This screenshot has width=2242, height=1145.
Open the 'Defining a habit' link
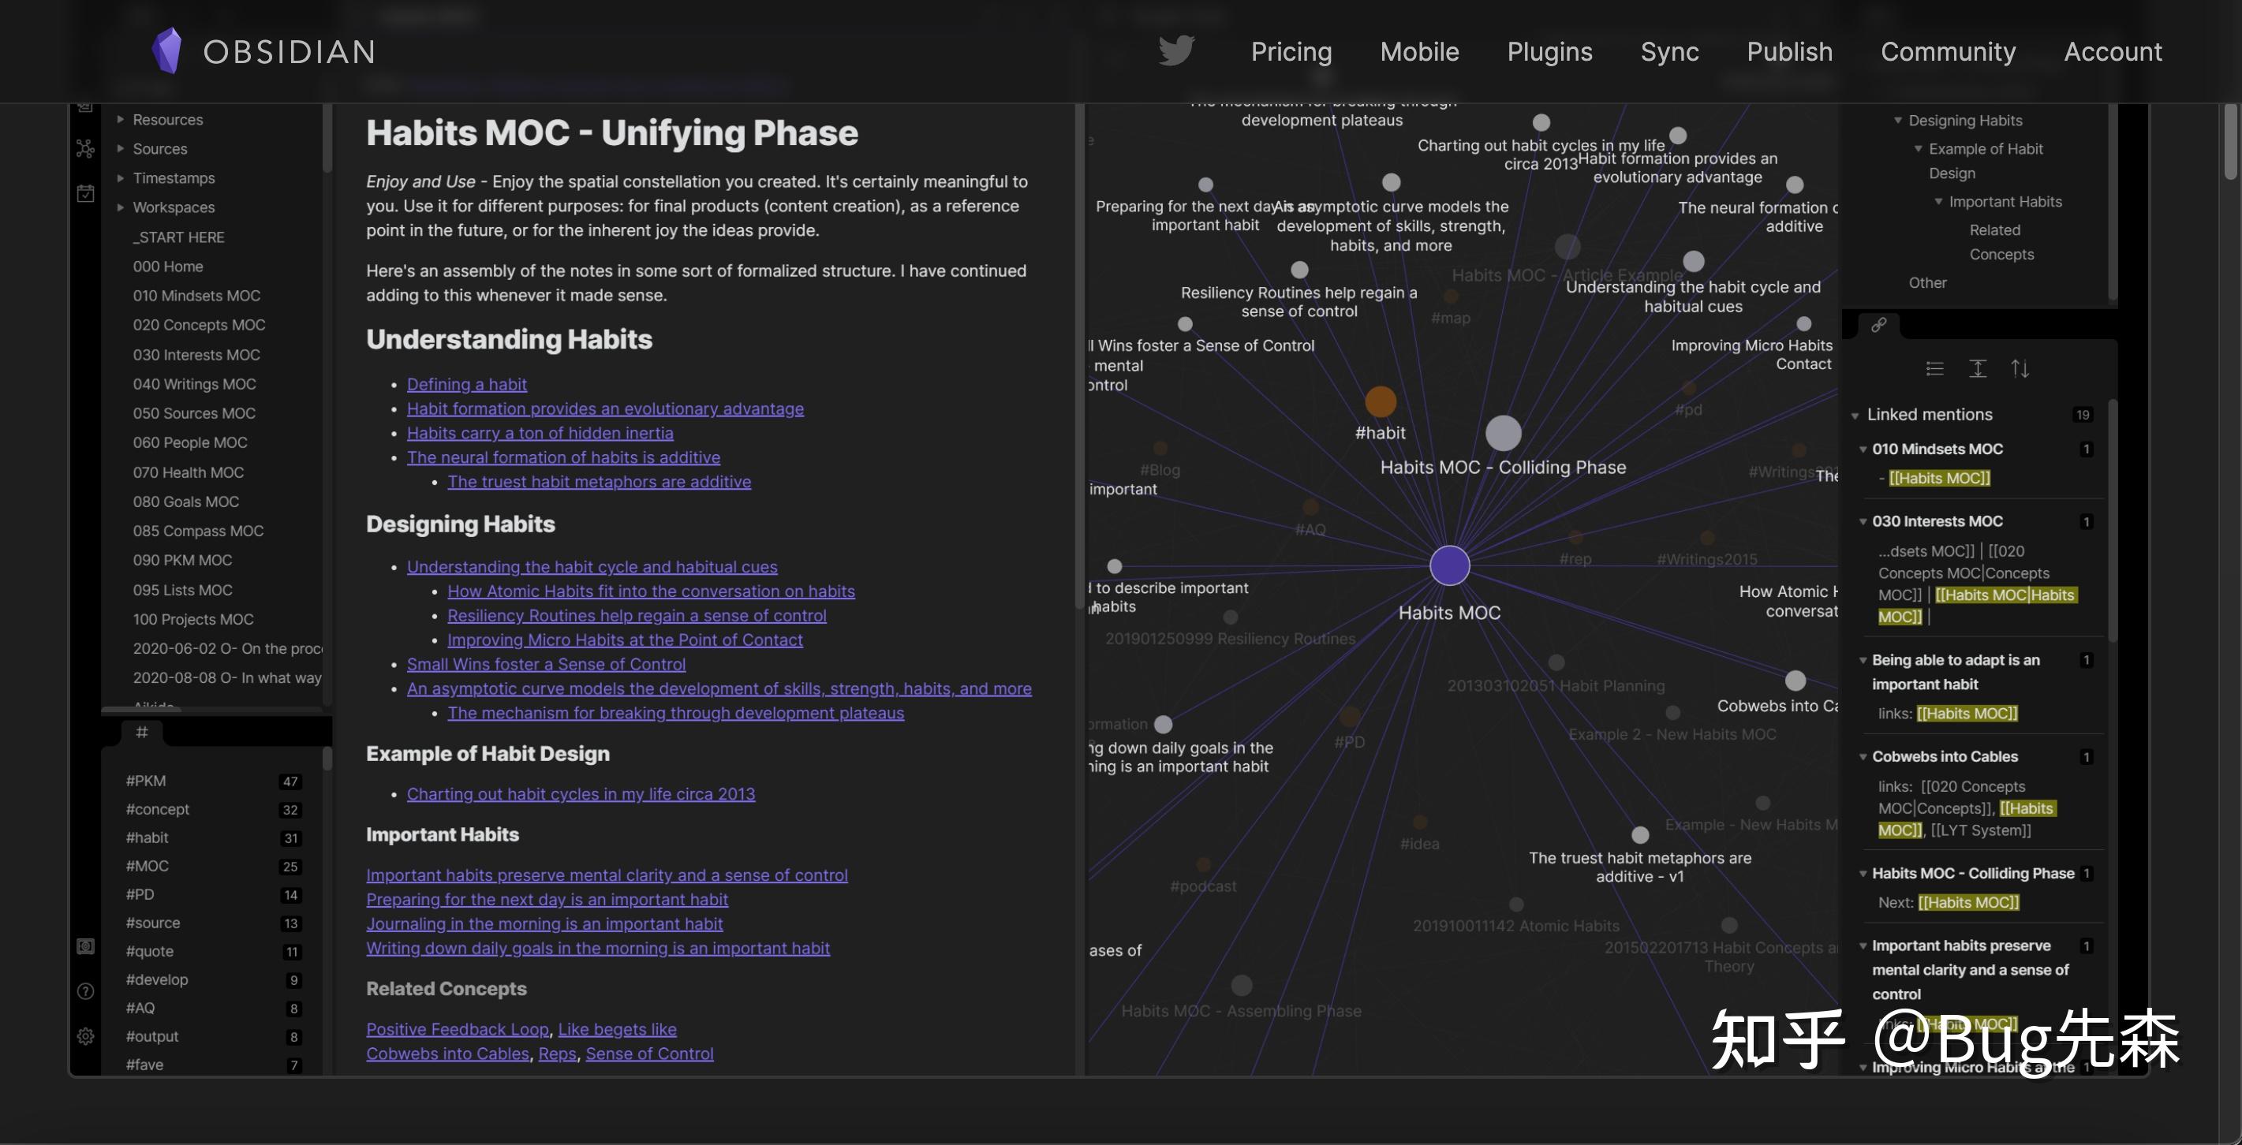(466, 384)
